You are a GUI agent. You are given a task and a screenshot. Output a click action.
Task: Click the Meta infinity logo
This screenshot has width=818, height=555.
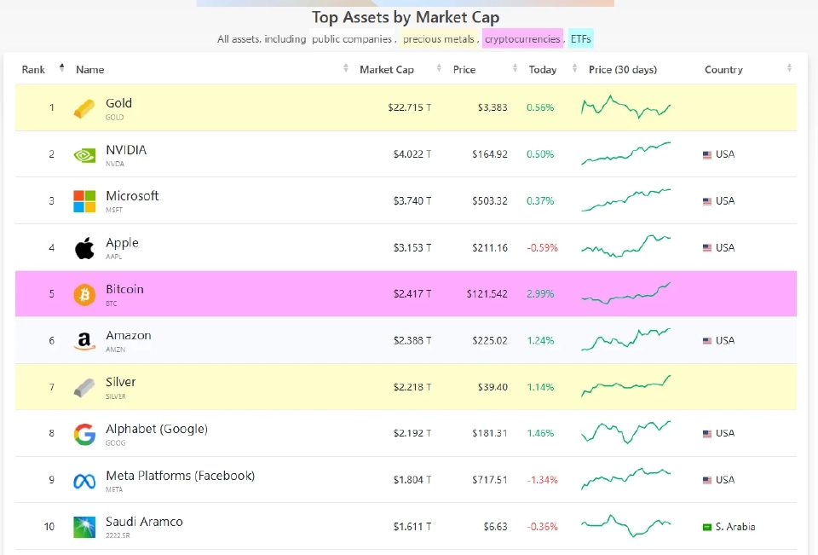(84, 480)
